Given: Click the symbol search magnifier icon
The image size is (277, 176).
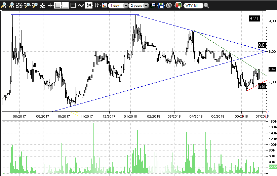Looking at the screenshot, I should (x=206, y=5).
